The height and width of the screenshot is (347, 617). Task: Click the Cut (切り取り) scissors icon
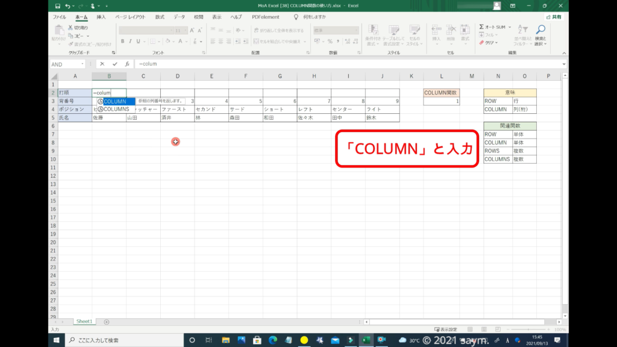(x=70, y=28)
